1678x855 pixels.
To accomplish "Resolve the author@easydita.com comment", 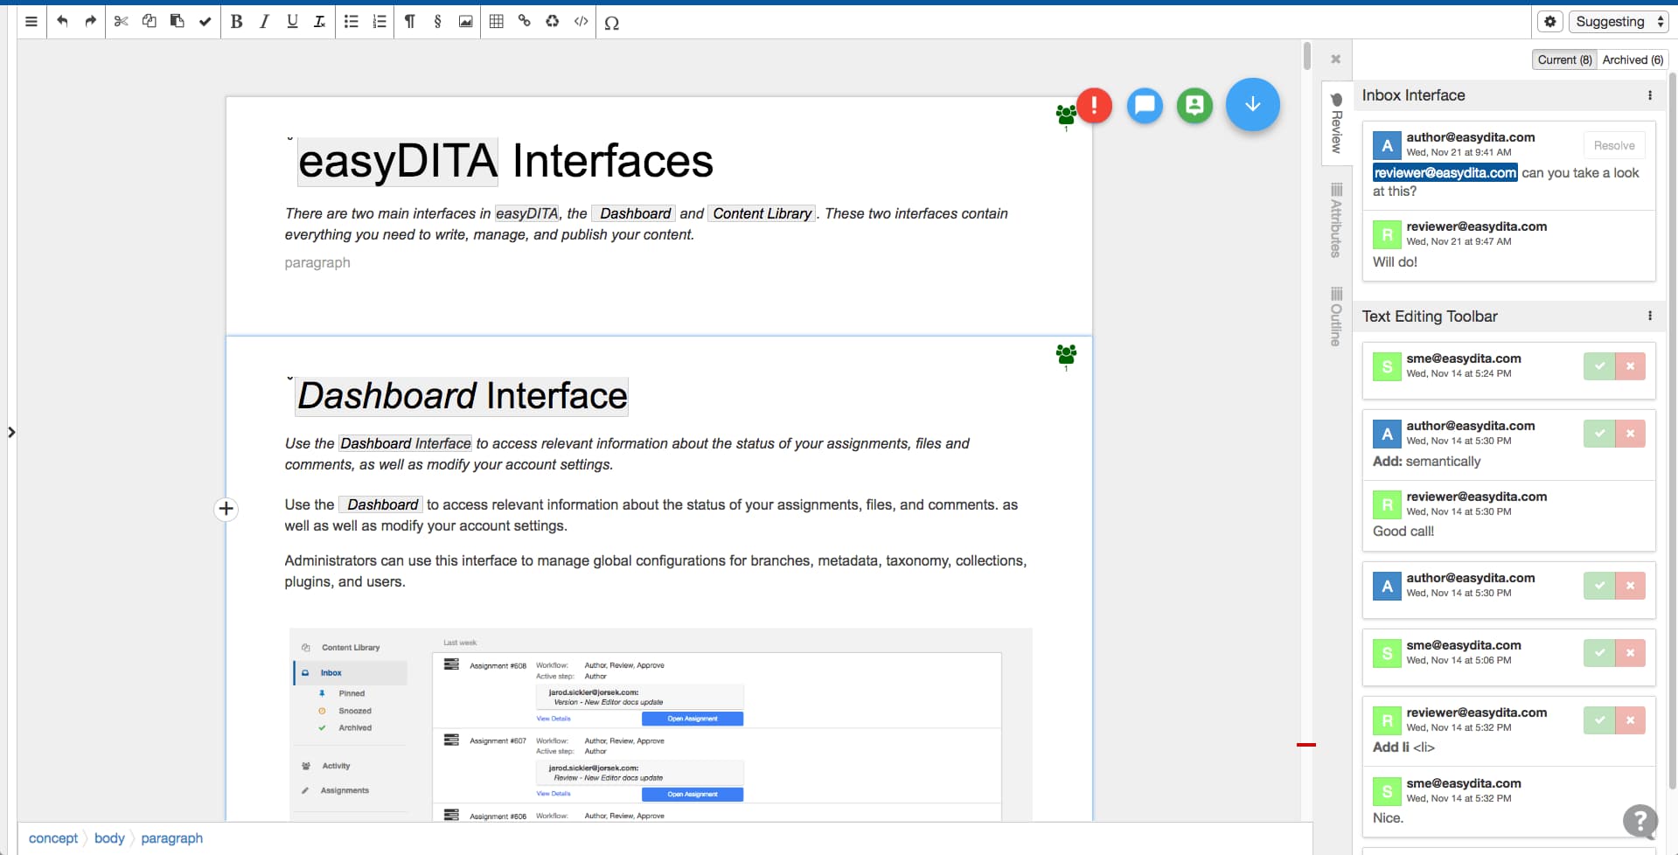I will point(1614,145).
